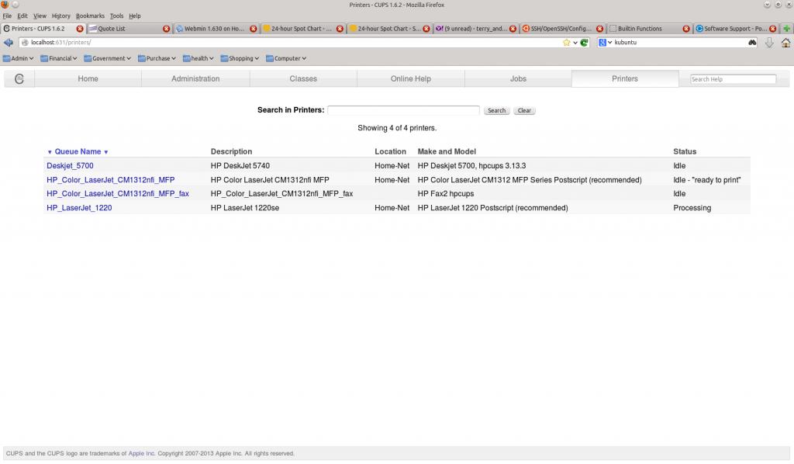Click the Search button for printers
This screenshot has width=794, height=464.
(496, 110)
